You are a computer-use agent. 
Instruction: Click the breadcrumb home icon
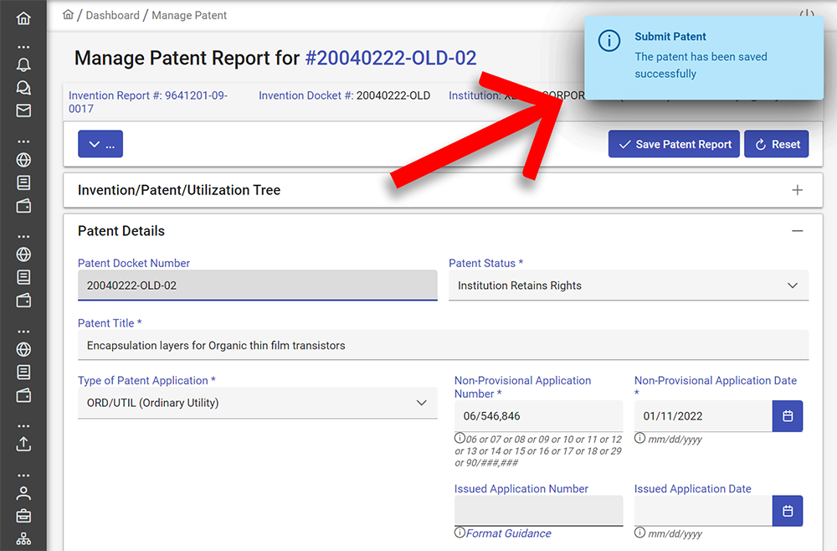69,15
